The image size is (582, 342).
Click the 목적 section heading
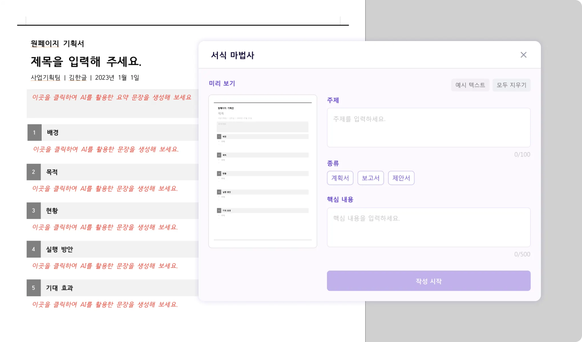[x=52, y=172]
